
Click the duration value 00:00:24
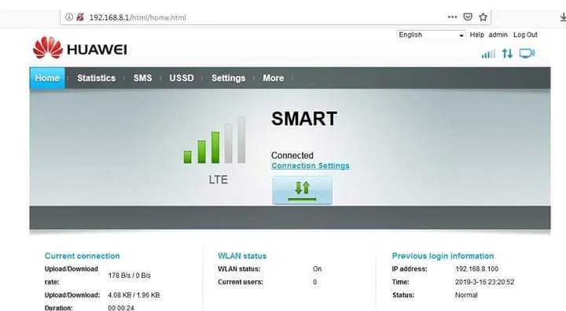[121, 308]
